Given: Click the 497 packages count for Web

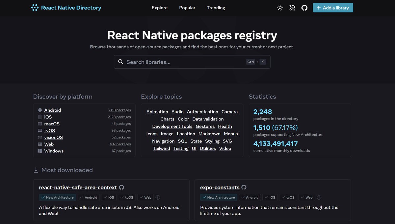Looking at the screenshot, I should pyautogui.click(x=120, y=144).
